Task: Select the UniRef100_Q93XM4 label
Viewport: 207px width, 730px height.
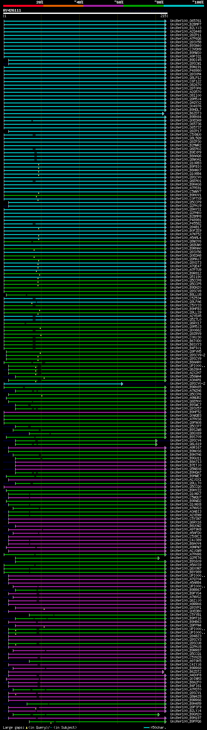Action: [x=186, y=74]
